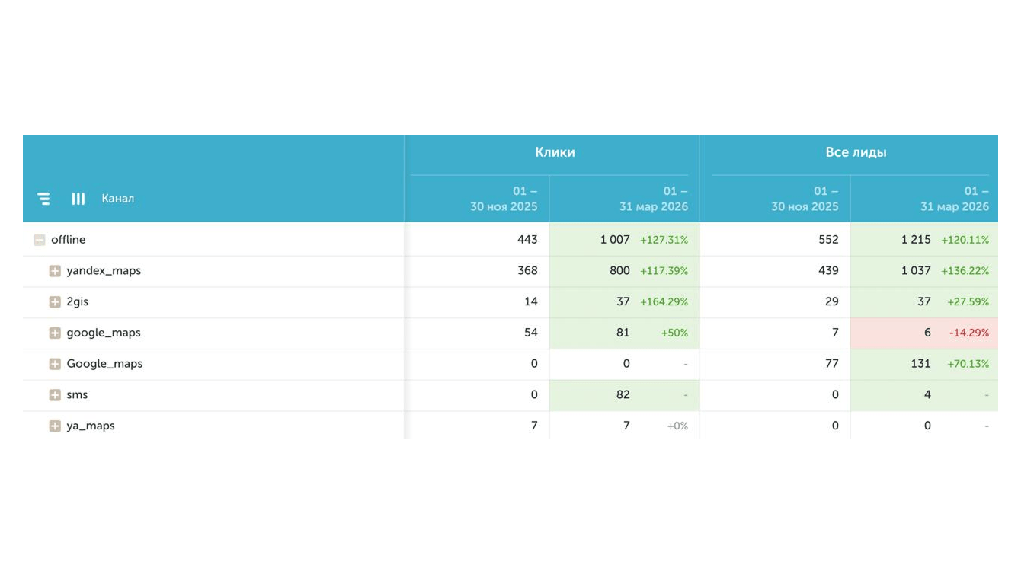Expand the 2gis row
This screenshot has height=574, width=1021.
pos(55,302)
